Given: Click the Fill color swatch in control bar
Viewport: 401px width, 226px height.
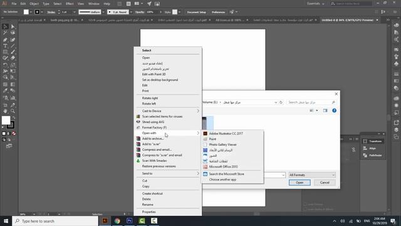Looking at the screenshot, I should [26, 12].
